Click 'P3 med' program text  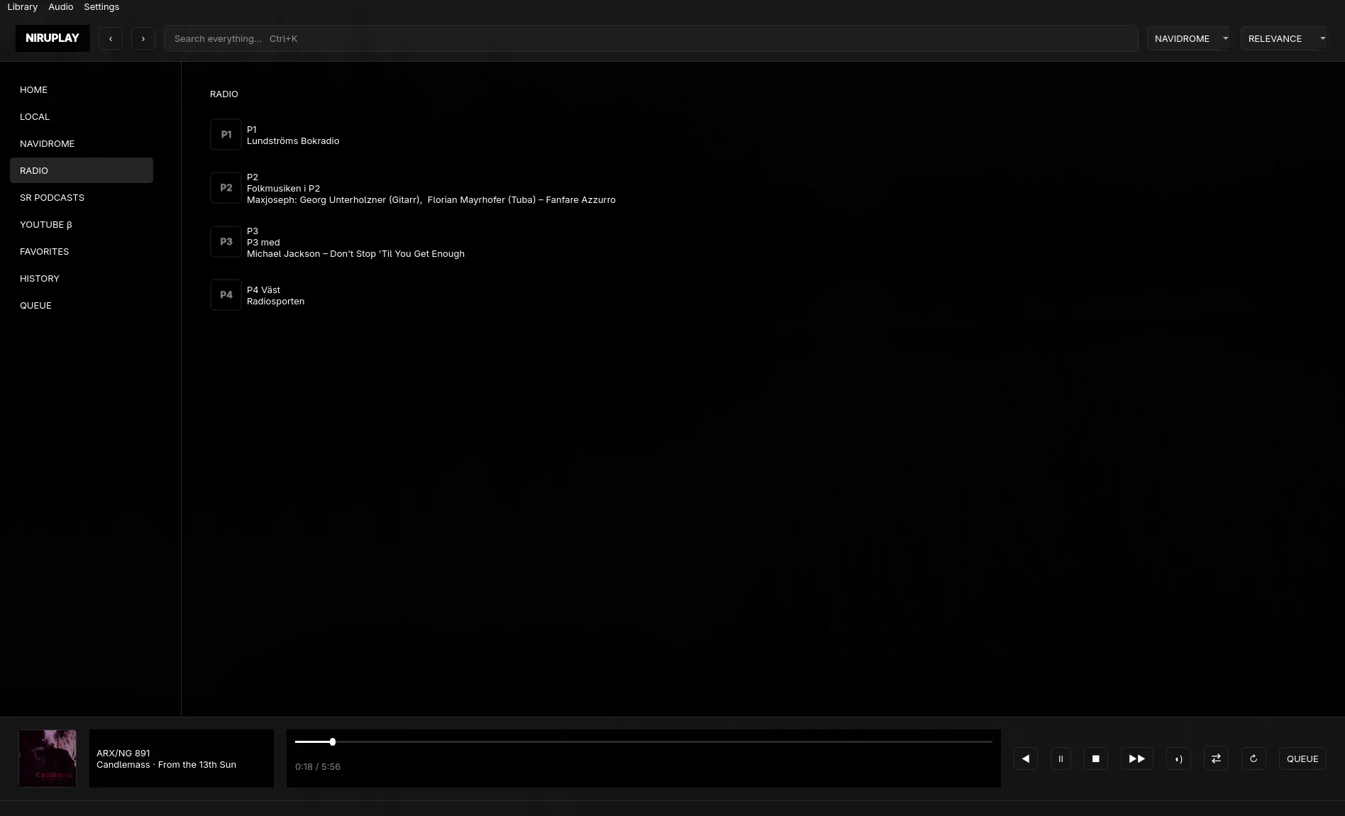[263, 243]
